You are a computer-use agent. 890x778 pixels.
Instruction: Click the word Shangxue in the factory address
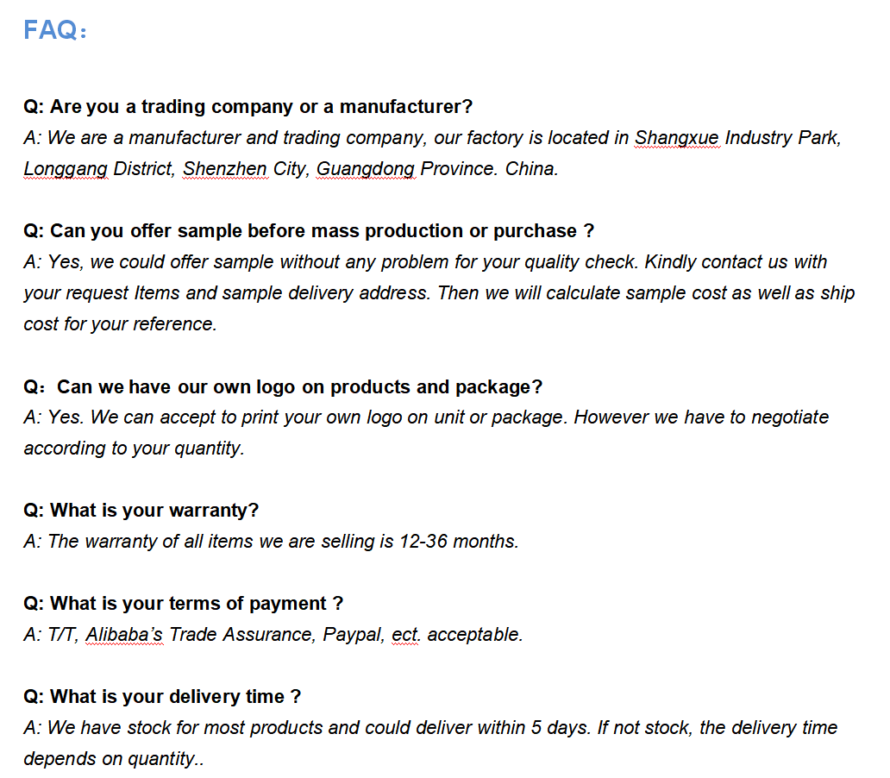[676, 138]
